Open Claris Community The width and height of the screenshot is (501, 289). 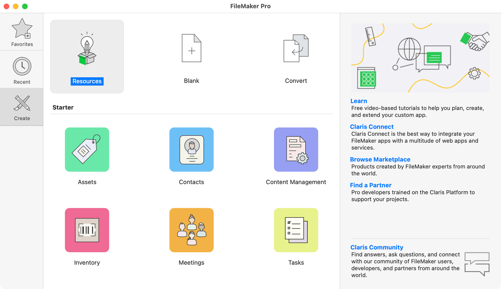click(x=377, y=247)
